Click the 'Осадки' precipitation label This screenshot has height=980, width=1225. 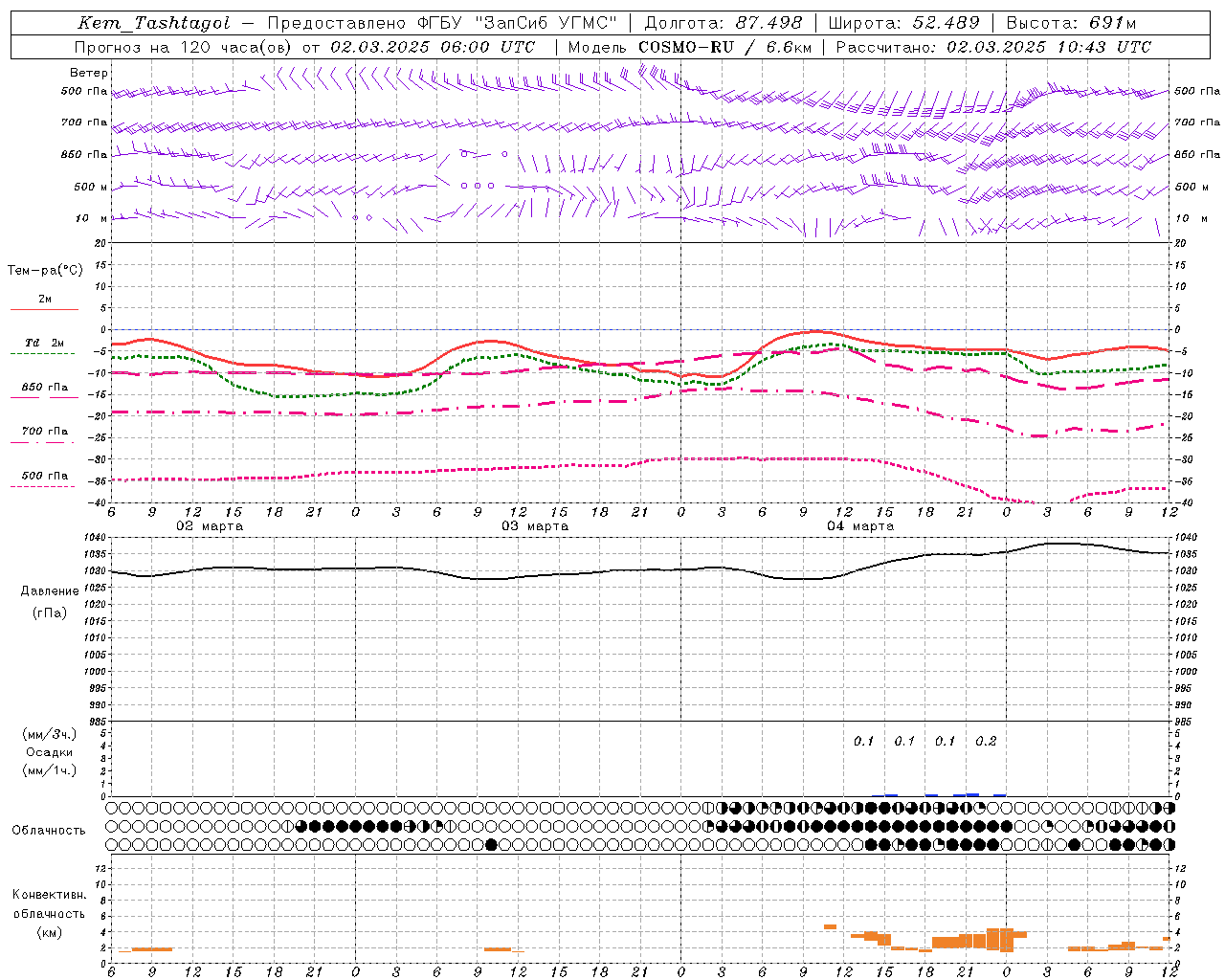50,752
